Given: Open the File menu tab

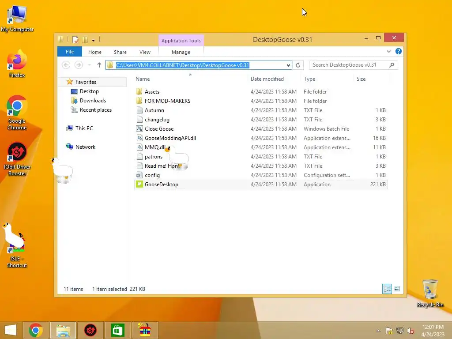Looking at the screenshot, I should 70,52.
